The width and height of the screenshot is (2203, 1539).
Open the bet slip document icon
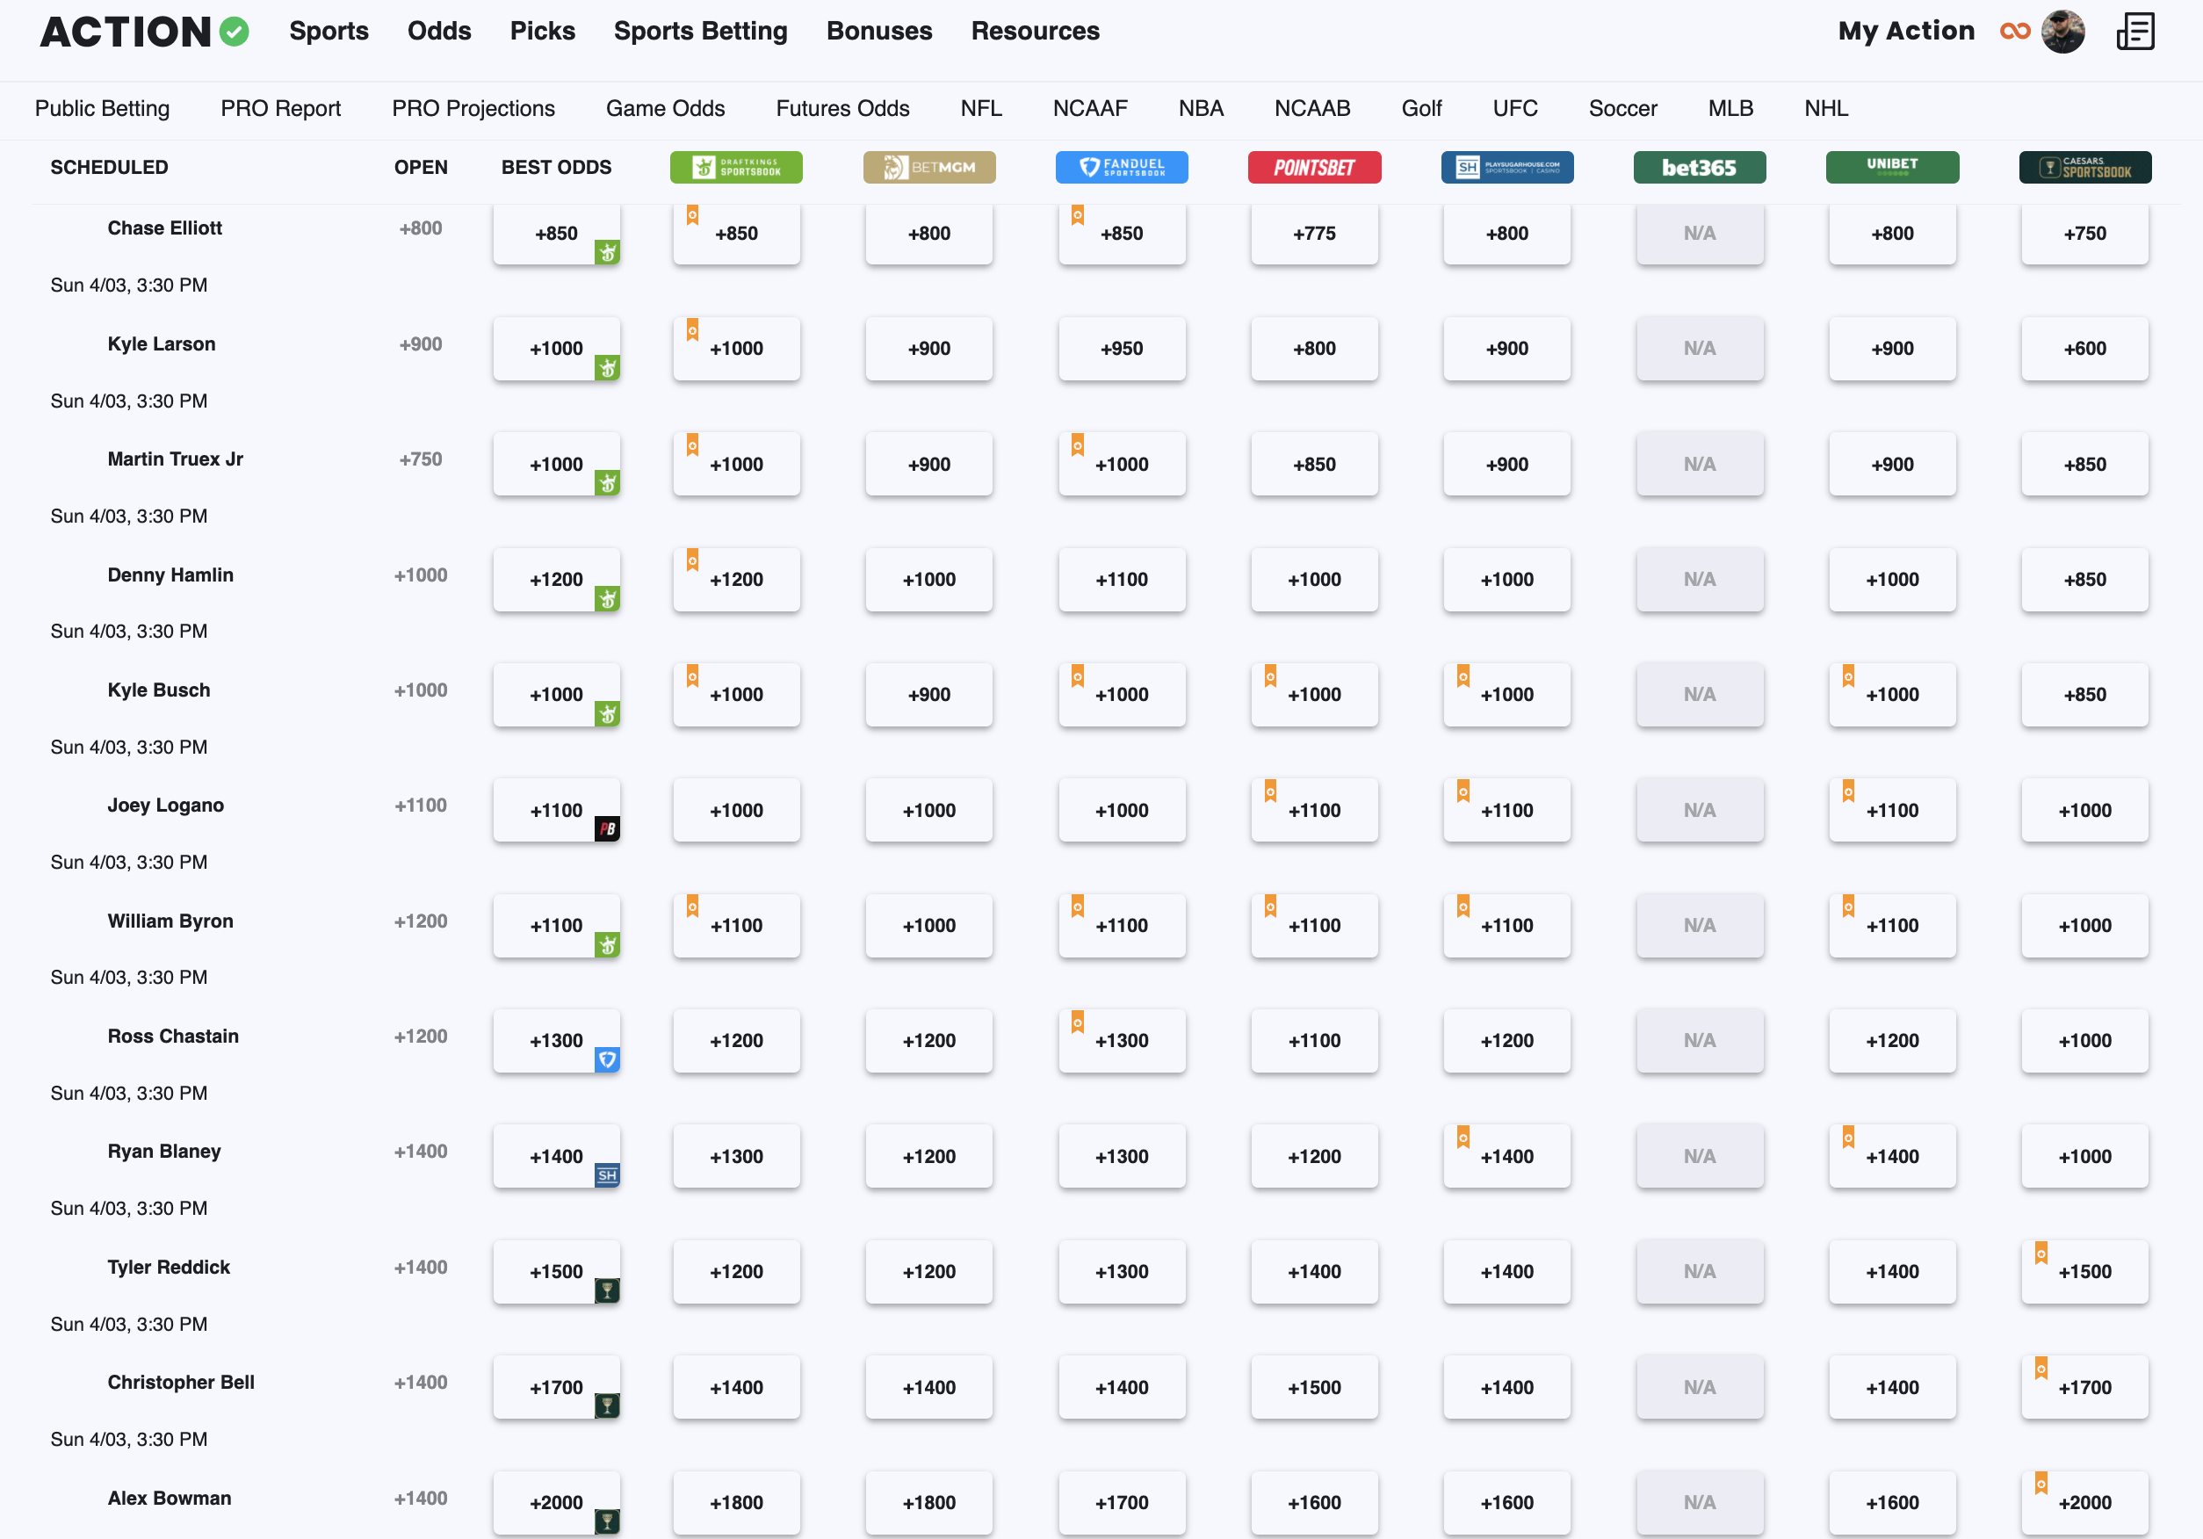coord(2134,32)
